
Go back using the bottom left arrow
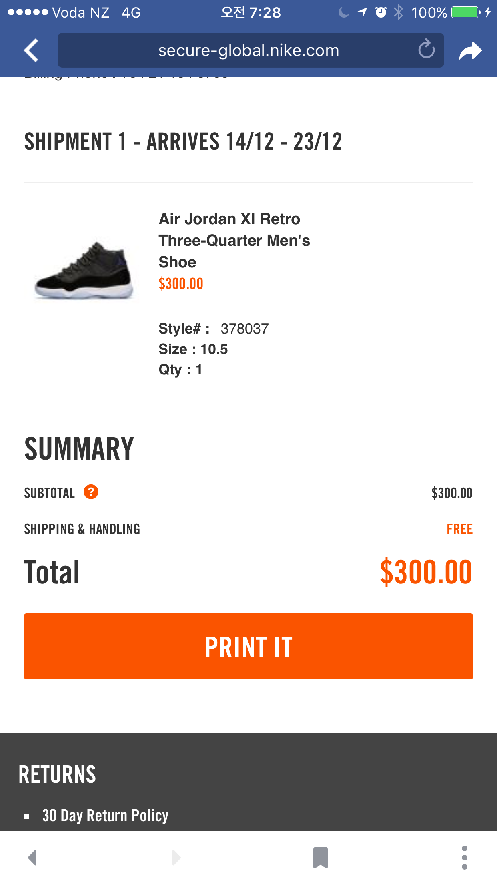click(x=33, y=857)
